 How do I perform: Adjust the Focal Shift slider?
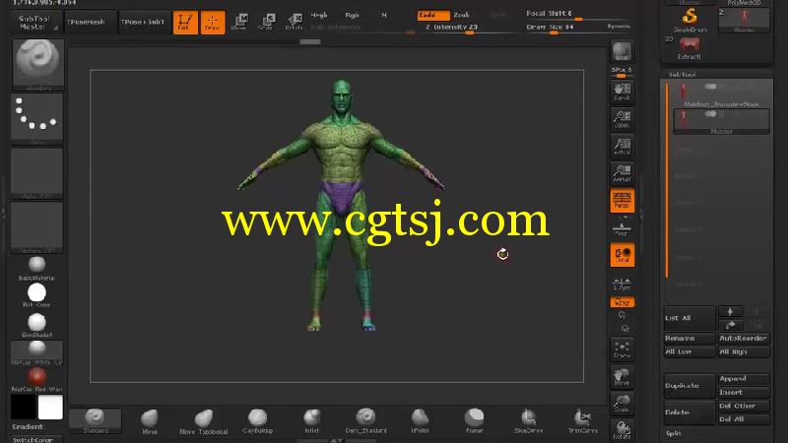coord(577,15)
